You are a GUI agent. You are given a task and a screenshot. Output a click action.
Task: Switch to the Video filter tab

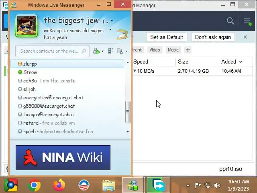155,50
